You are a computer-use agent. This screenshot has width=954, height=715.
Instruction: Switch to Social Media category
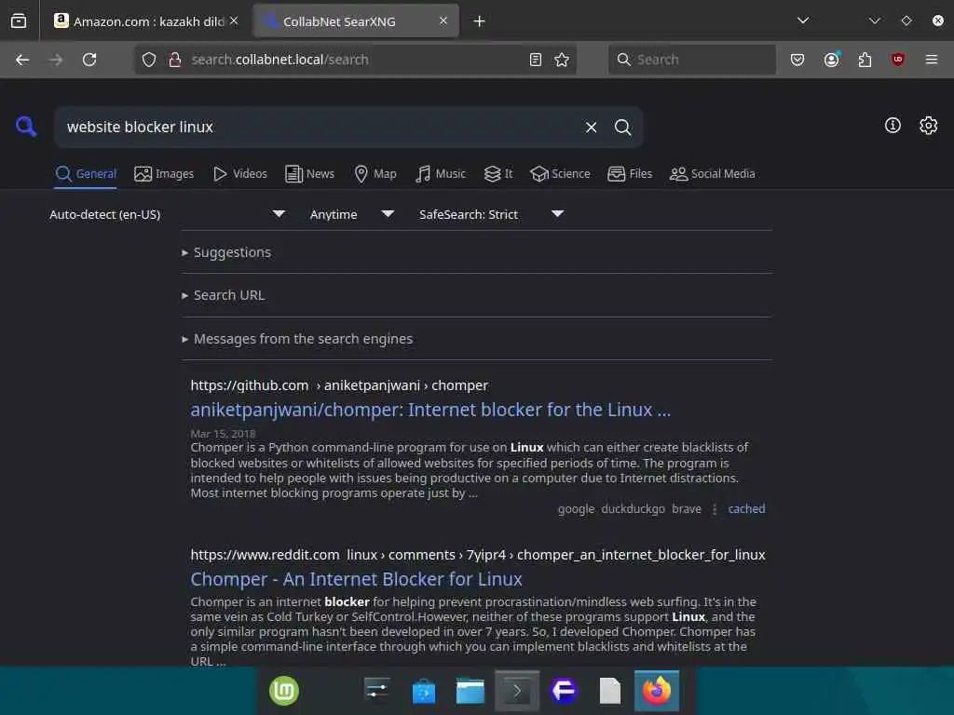click(712, 174)
